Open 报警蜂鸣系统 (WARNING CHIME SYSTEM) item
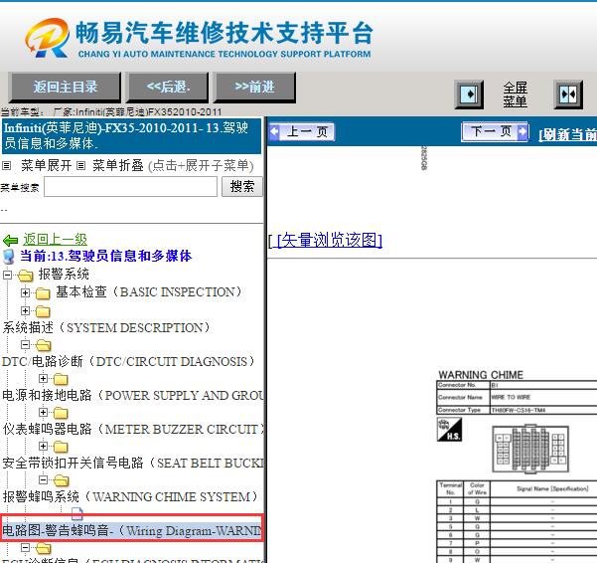597x563 pixels. pos(130,496)
